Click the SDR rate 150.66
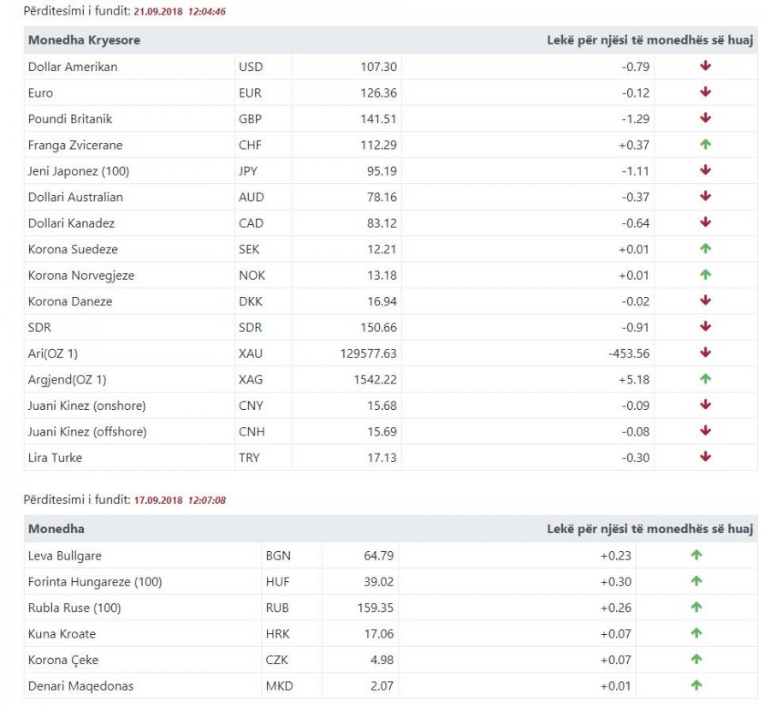 (x=379, y=327)
